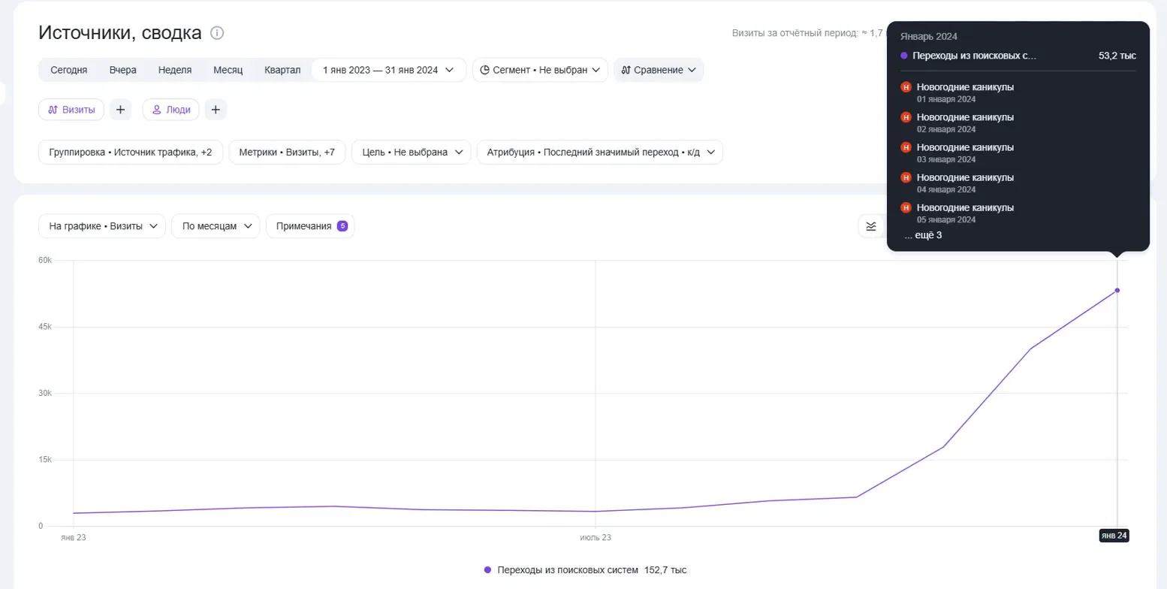
Task: Click the Примечания button with badge 5
Action: [310, 226]
